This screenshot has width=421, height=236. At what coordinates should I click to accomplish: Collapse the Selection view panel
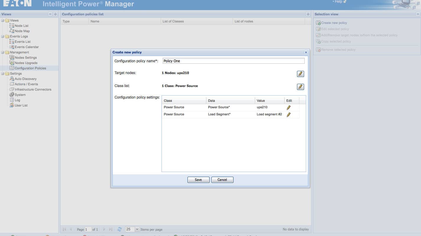tap(418, 14)
